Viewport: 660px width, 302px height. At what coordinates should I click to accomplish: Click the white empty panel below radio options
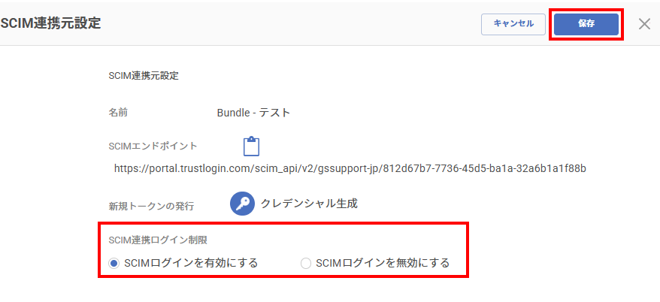[328, 289]
